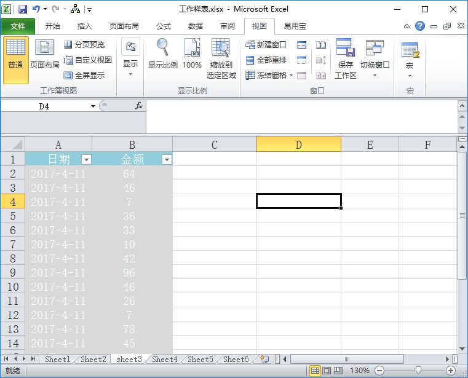Click Zoom to Selection (缩放到选定区域)

[221, 59]
